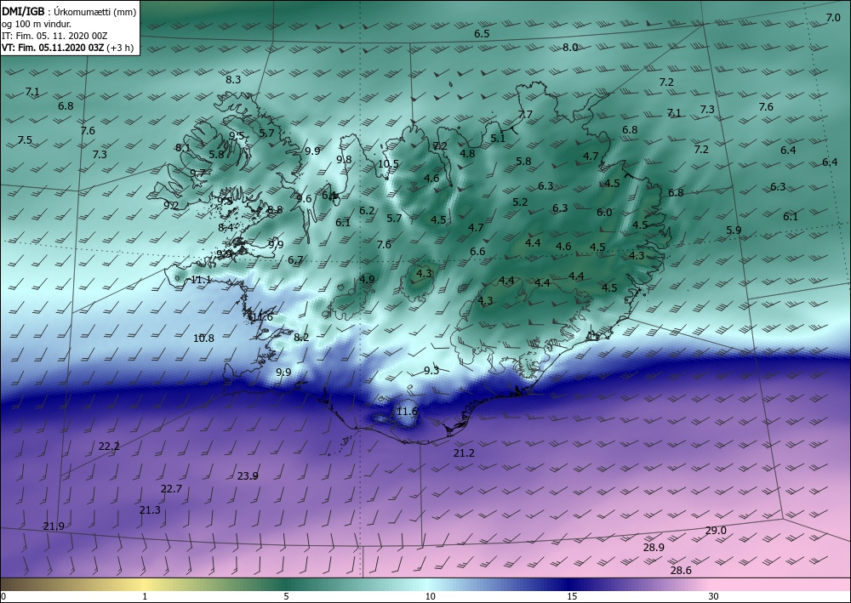Screen dimensions: 851x603
Task: Click the 'IT: Fim. 05. 11. 2020 00Z' line
Action: 54,36
